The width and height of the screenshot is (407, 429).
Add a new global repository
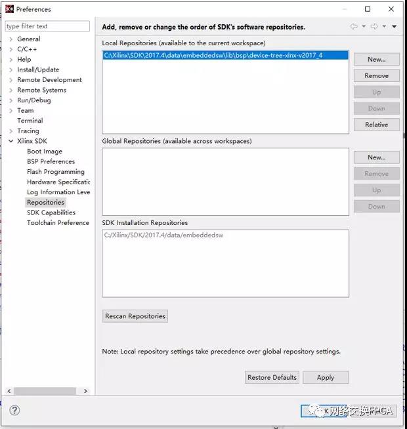377,157
